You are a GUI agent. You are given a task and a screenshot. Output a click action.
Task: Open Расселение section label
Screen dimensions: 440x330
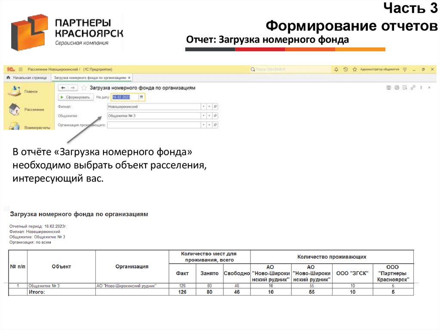(x=34, y=110)
